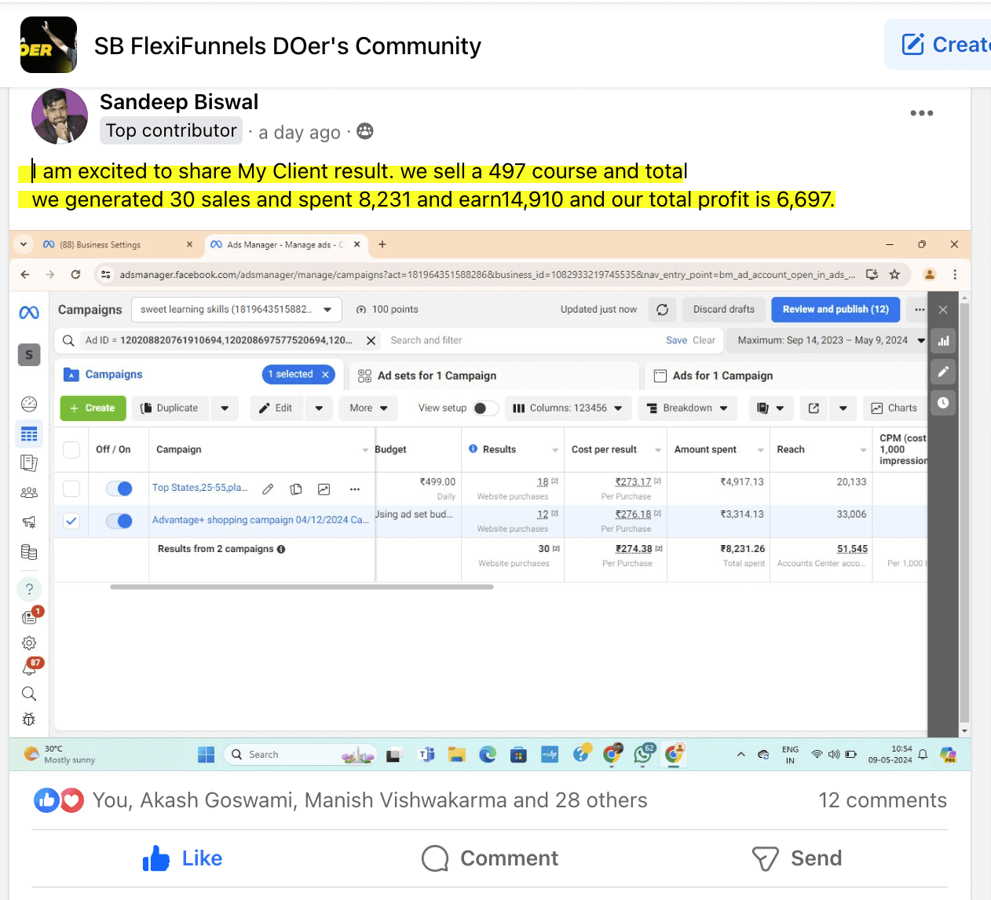The width and height of the screenshot is (991, 900).
Task: Uncheck the Advantage+ shopping campaign checkbox
Action: tap(71, 521)
